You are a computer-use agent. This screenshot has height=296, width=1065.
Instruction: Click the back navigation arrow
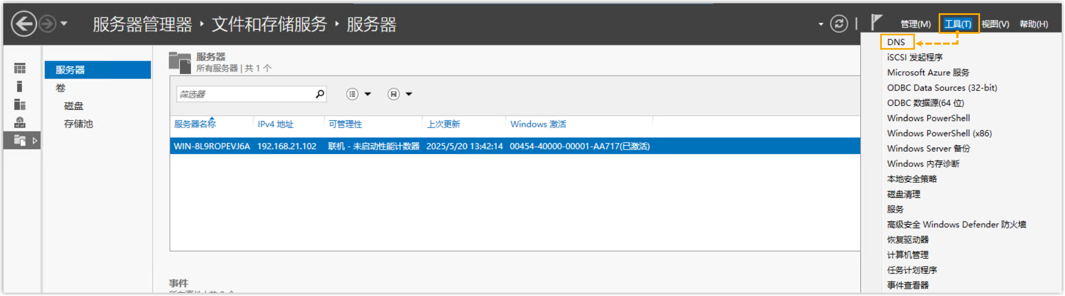coord(24,24)
